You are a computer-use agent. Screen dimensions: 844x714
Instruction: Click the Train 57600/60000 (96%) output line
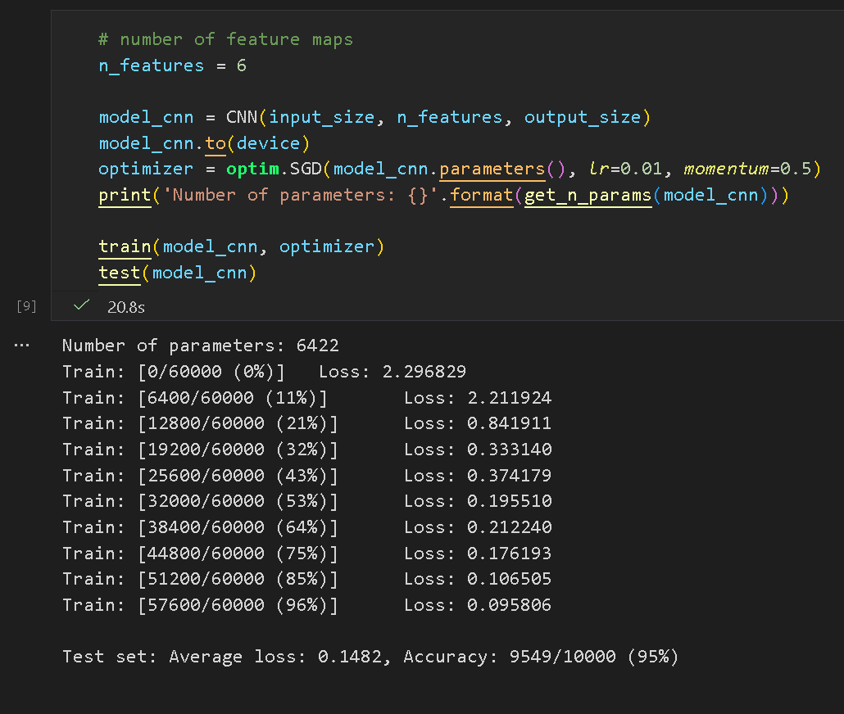pyautogui.click(x=306, y=605)
